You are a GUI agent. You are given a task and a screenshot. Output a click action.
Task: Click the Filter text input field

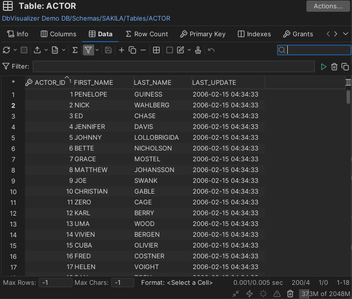(174, 67)
